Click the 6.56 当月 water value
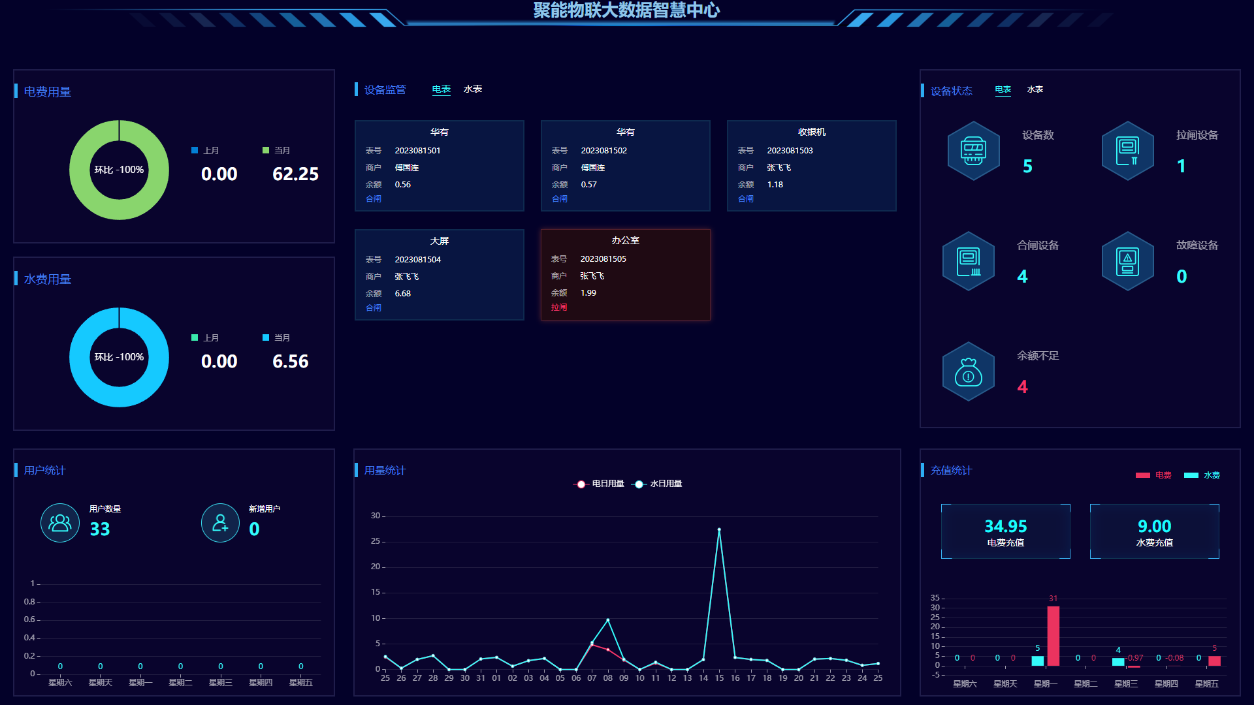The image size is (1254, 705). click(x=291, y=362)
